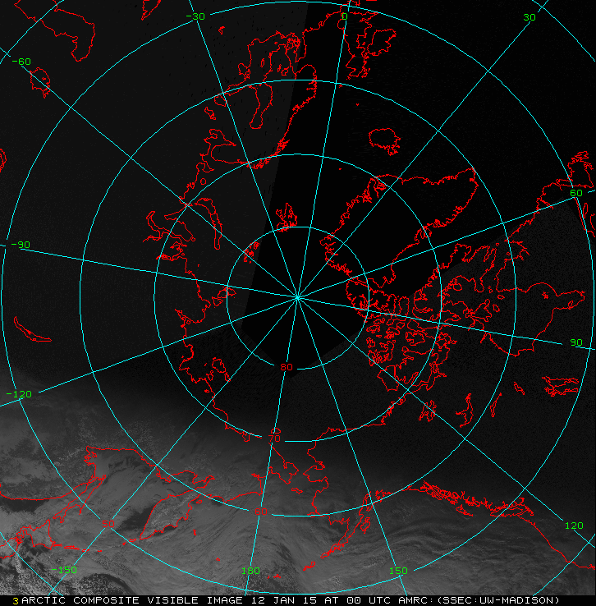Click the green 30 longitude label

[530, 17]
